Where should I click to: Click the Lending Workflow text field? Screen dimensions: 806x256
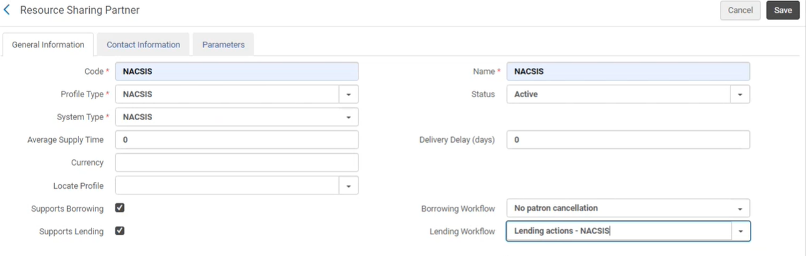pos(618,231)
